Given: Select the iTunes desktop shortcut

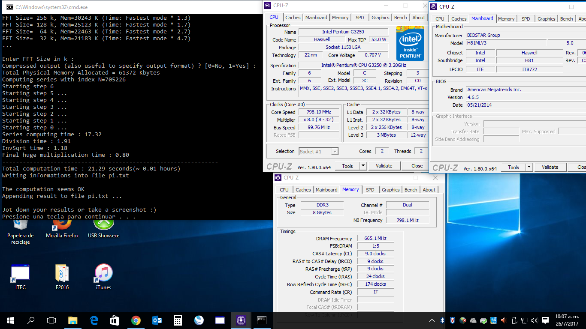Looking at the screenshot, I should click(103, 277).
